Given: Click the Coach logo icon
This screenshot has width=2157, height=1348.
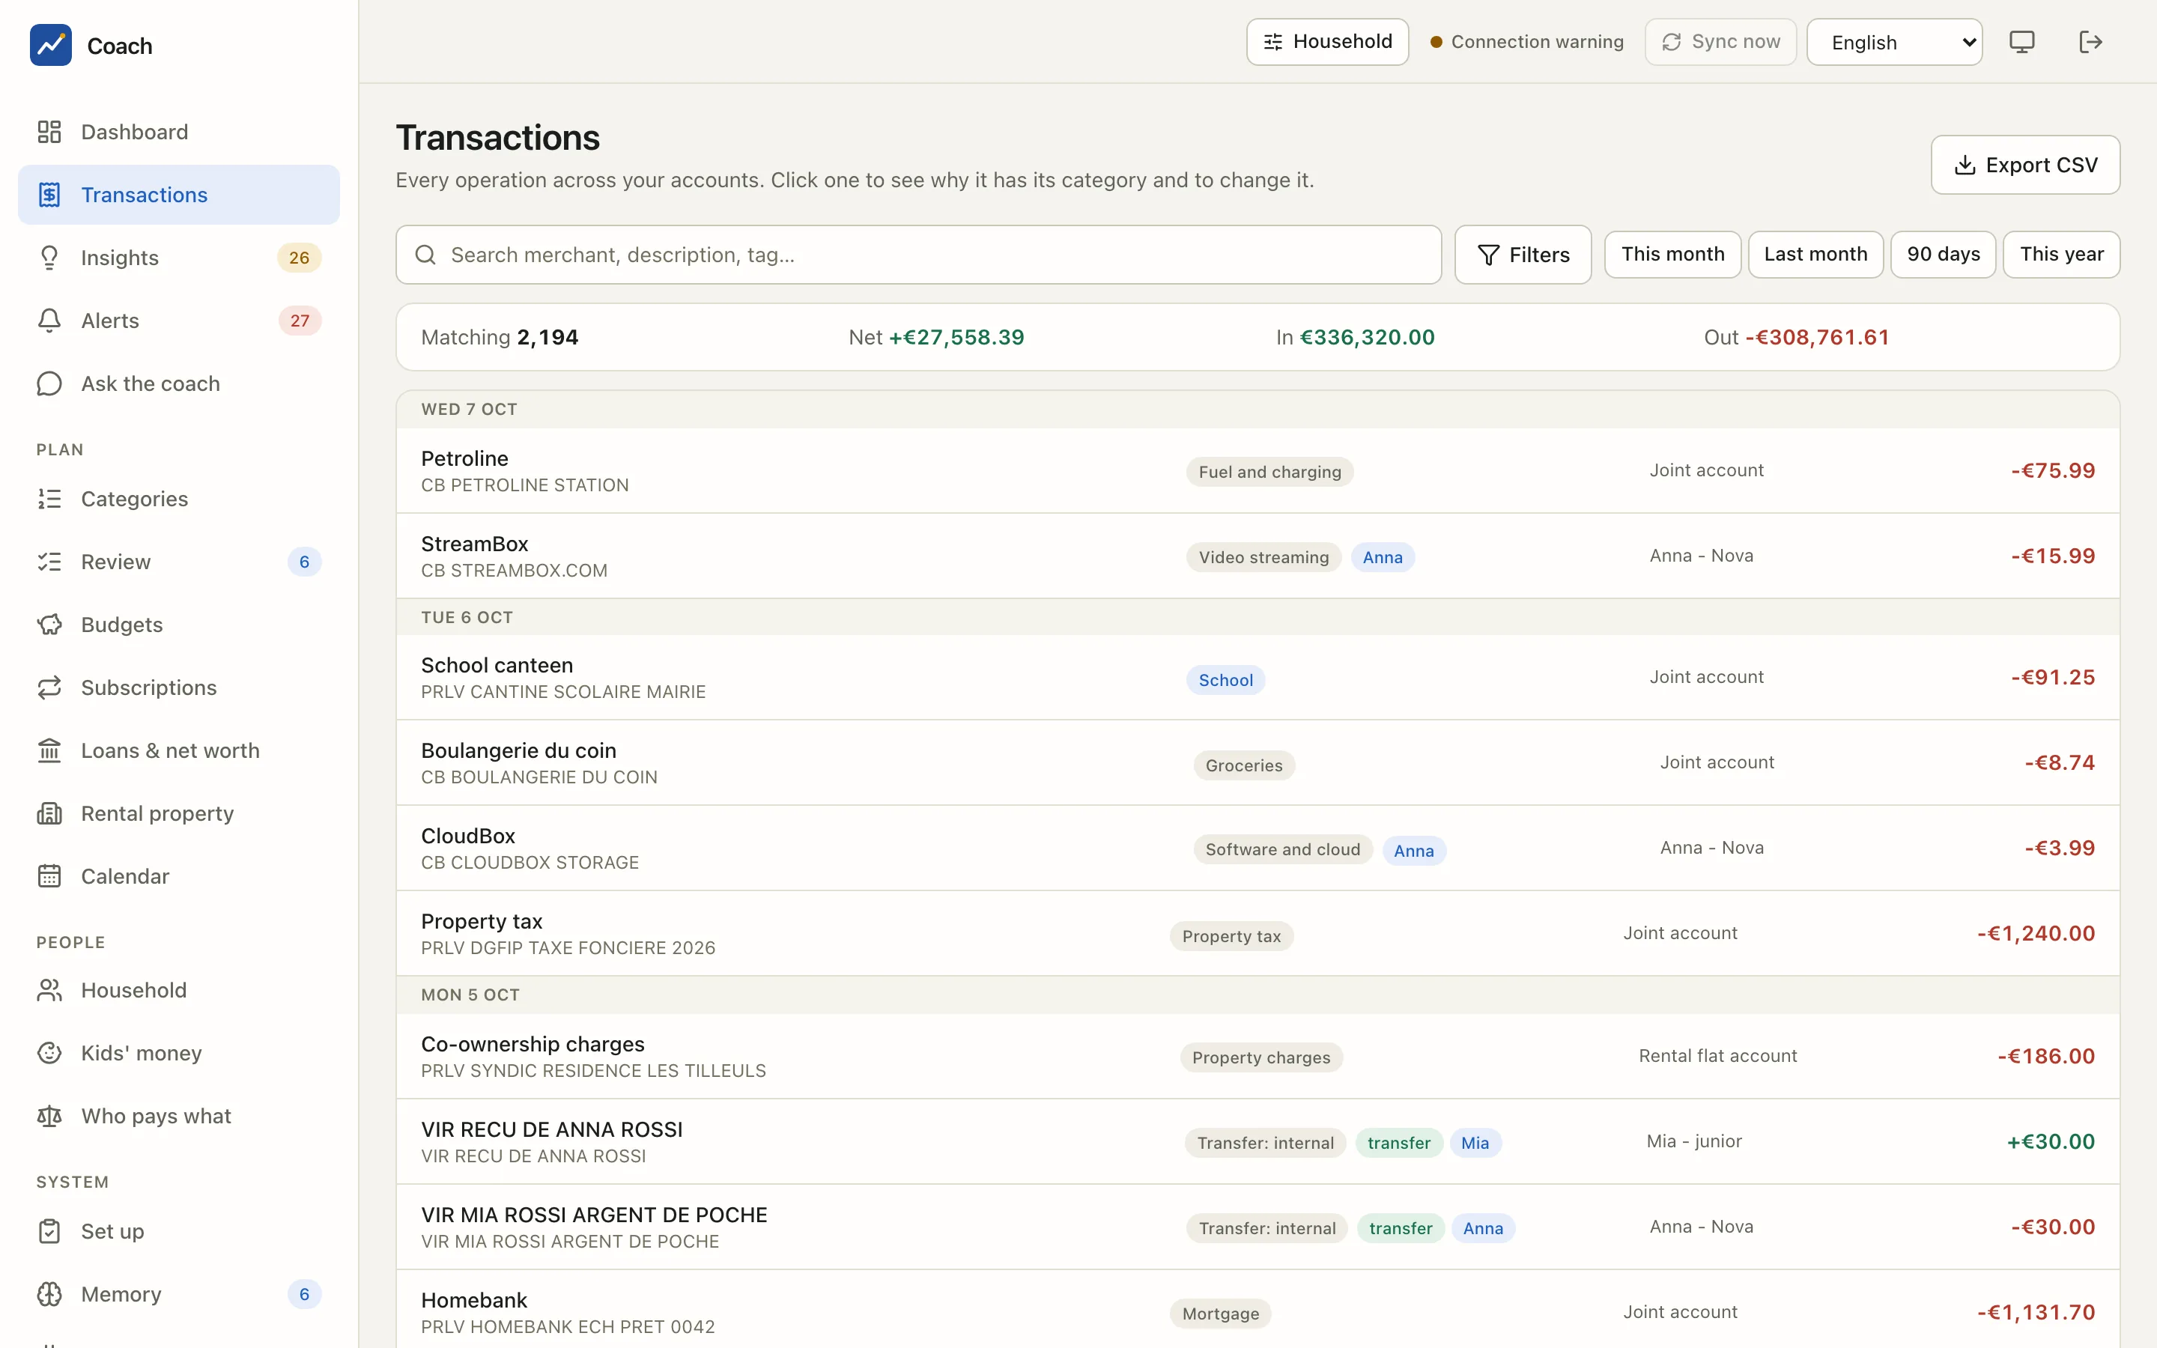Looking at the screenshot, I should coord(51,45).
